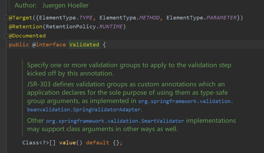Screen dimensions: 264x153
Task: Click the @Documented annotation text
Action: coord(27,36)
